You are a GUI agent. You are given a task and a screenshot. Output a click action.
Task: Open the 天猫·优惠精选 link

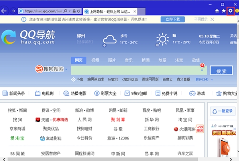(x=52, y=120)
